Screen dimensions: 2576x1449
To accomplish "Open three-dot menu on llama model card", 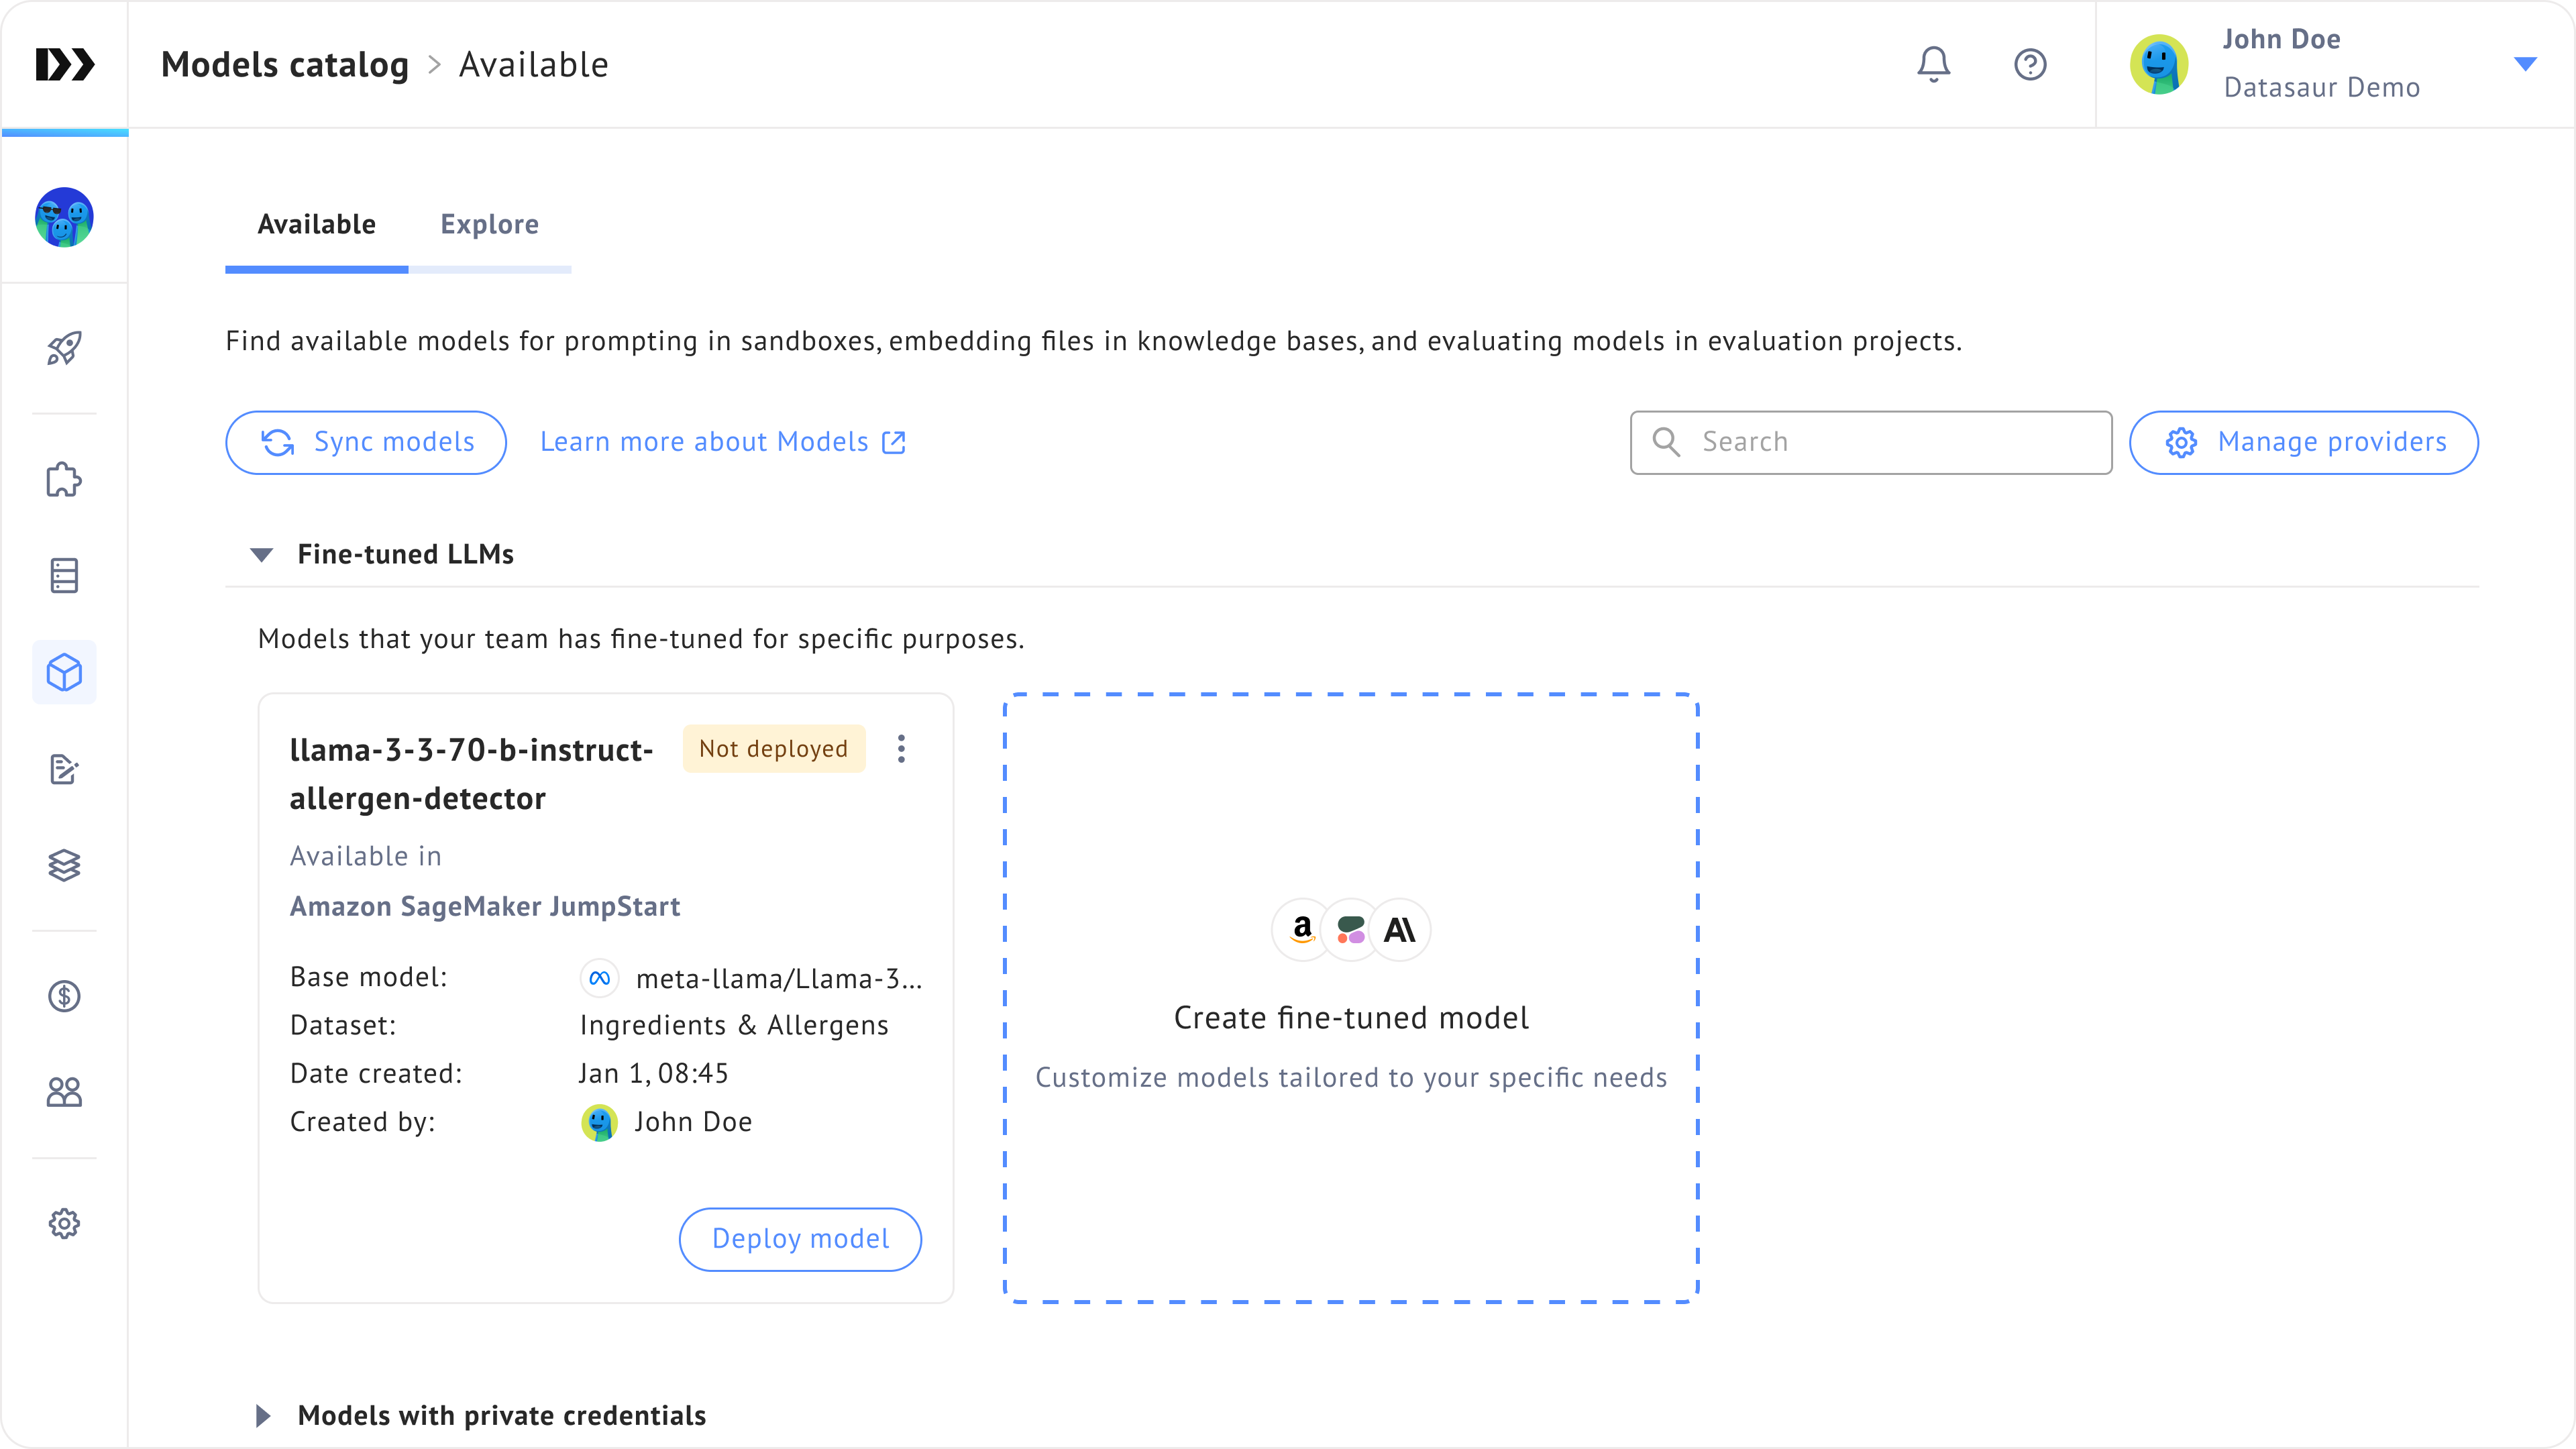I will [901, 749].
